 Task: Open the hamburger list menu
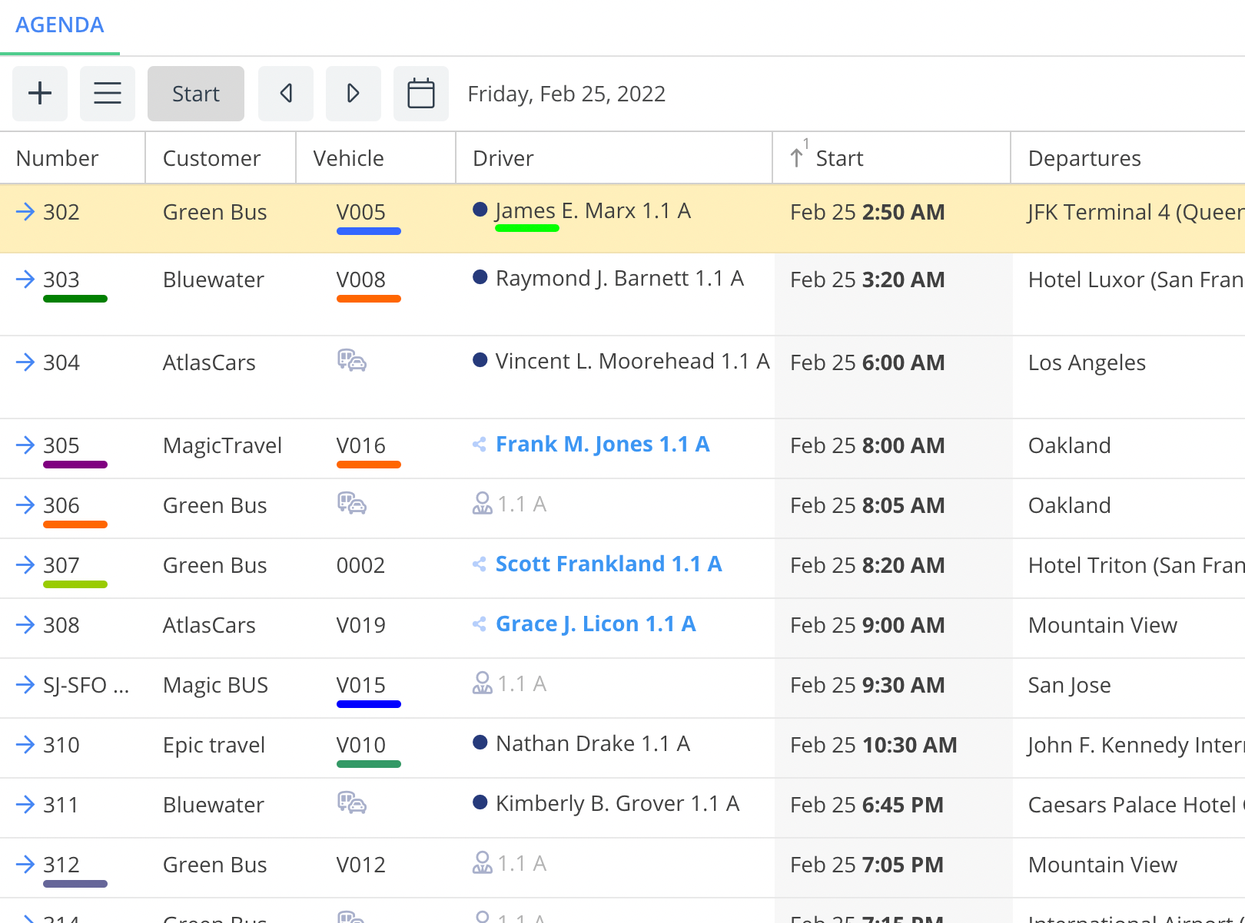coord(108,94)
